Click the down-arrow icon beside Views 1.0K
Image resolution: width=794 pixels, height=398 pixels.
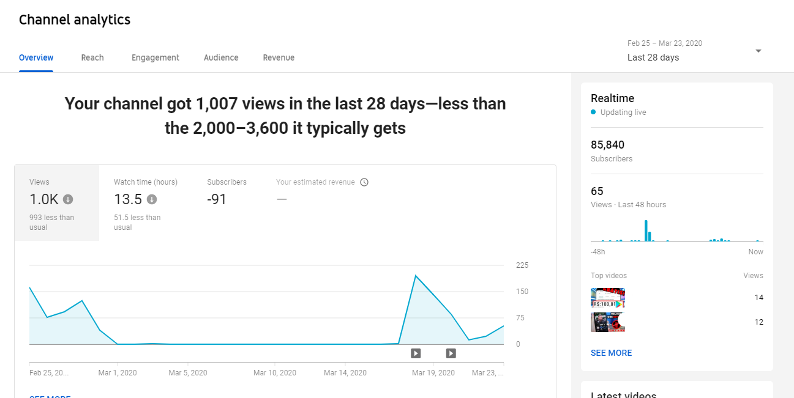68,199
